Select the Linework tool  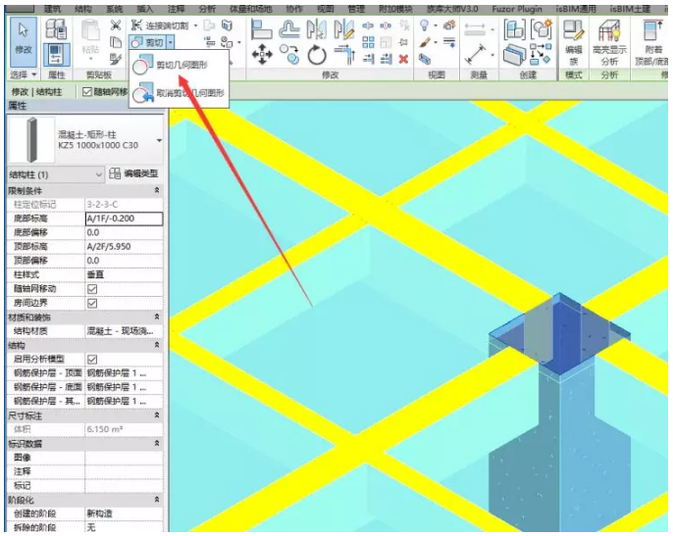(449, 42)
